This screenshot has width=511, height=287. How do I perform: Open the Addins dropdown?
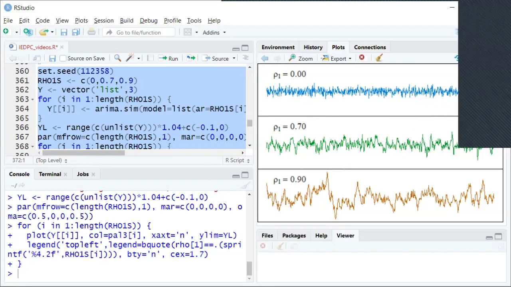[214, 32]
